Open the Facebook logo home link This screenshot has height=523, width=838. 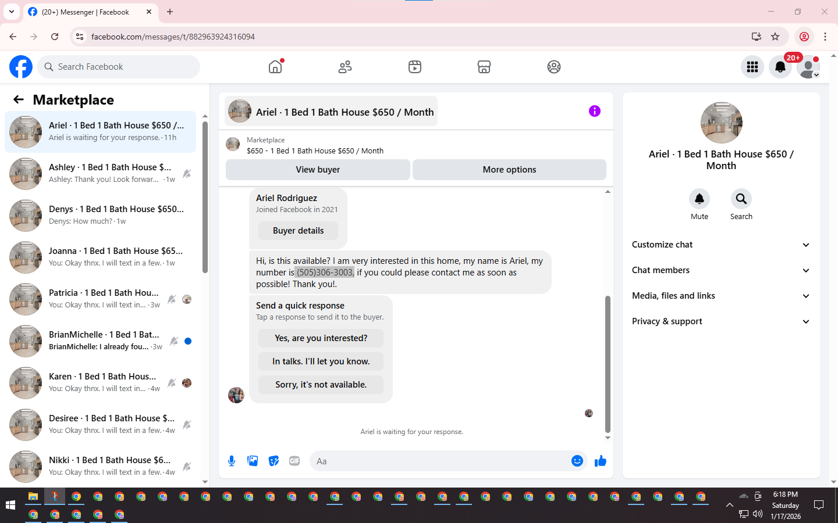(x=21, y=67)
